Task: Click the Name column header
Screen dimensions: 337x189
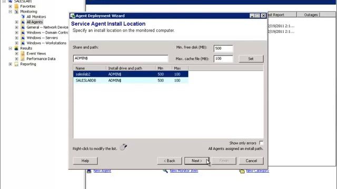Action: click(x=90, y=68)
